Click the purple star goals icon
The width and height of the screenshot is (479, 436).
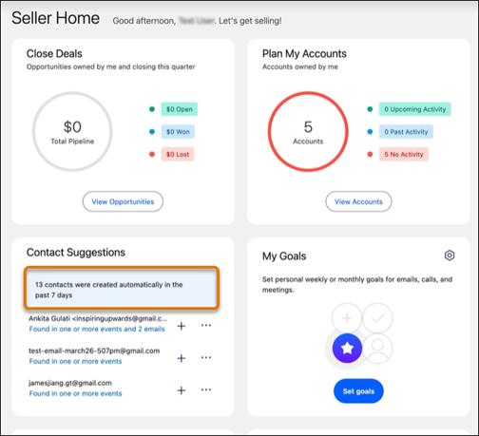[x=347, y=348]
